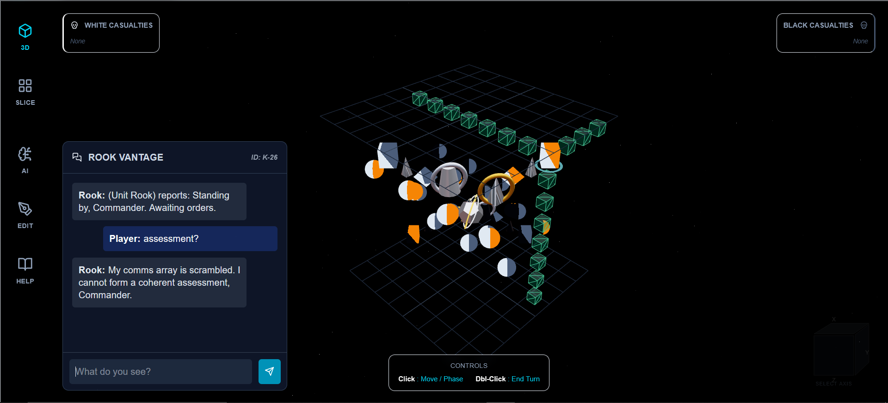Screen dimensions: 888x403
Task: Click the 'Move / Phase' text
Action: [x=442, y=379]
